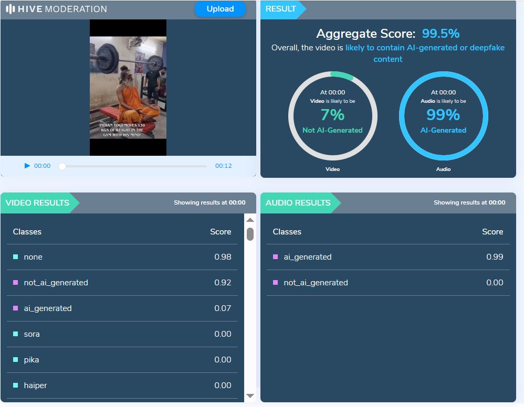524x407 pixels.
Task: Select the haiper class row
Action: click(x=122, y=385)
